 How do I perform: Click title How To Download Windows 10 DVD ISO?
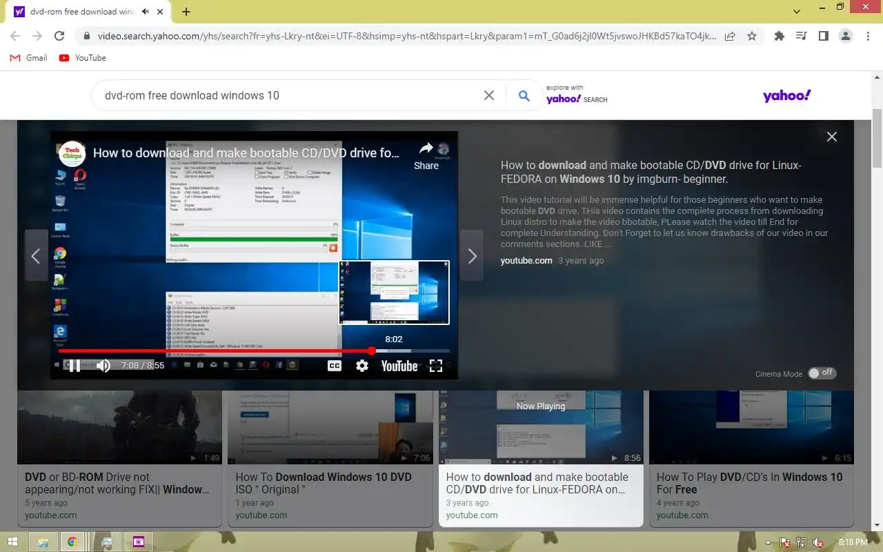click(x=324, y=483)
